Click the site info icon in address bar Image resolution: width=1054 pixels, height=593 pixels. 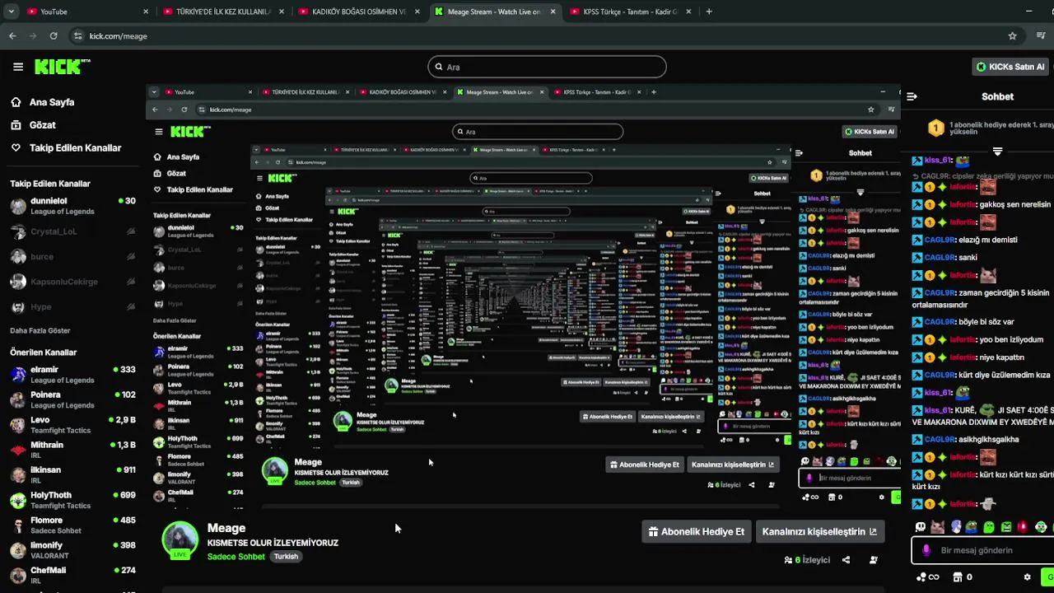tap(78, 36)
